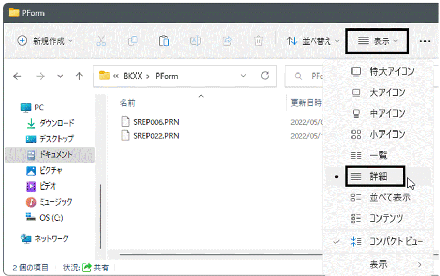Choose the 一覧 view option

point(378,155)
